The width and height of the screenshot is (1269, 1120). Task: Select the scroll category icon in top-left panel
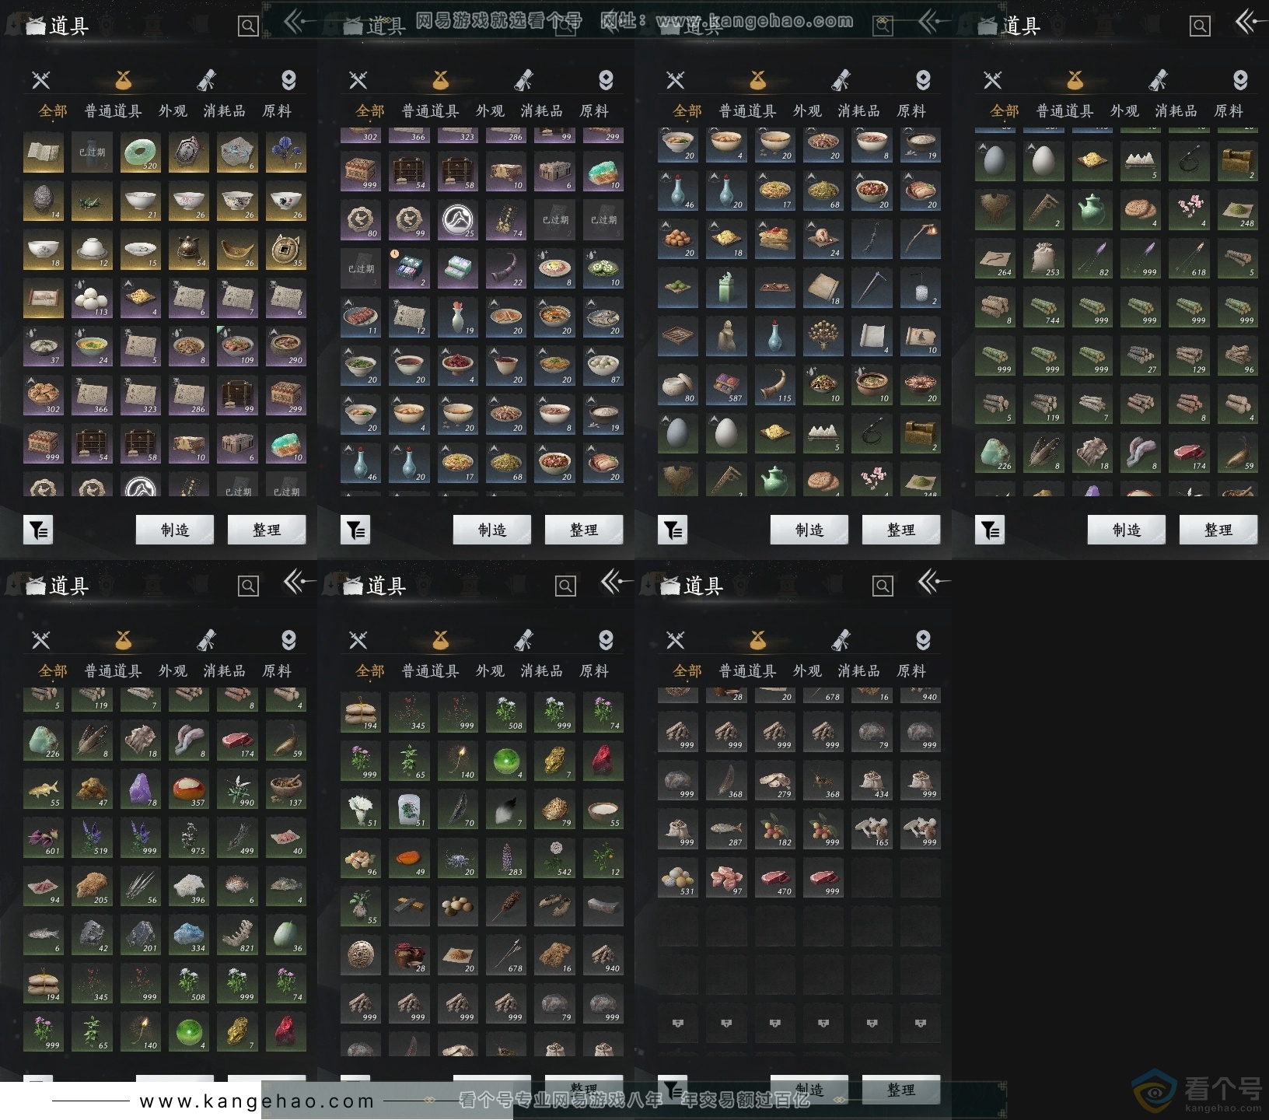click(x=206, y=79)
